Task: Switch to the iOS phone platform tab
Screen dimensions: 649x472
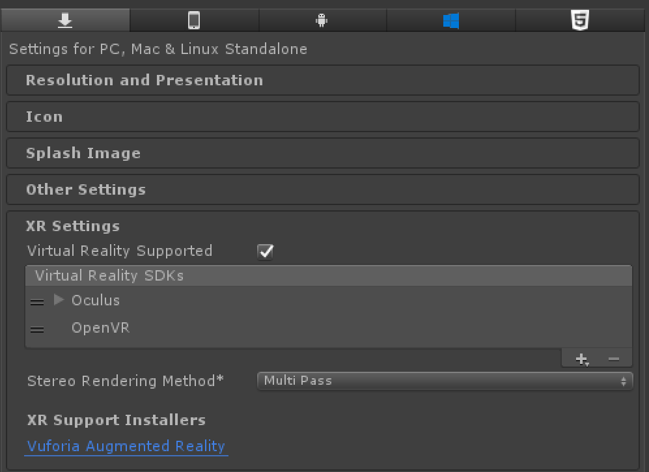Action: 194,21
